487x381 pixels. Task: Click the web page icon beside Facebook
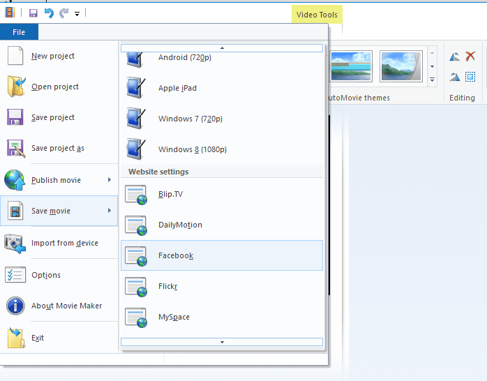click(x=136, y=256)
